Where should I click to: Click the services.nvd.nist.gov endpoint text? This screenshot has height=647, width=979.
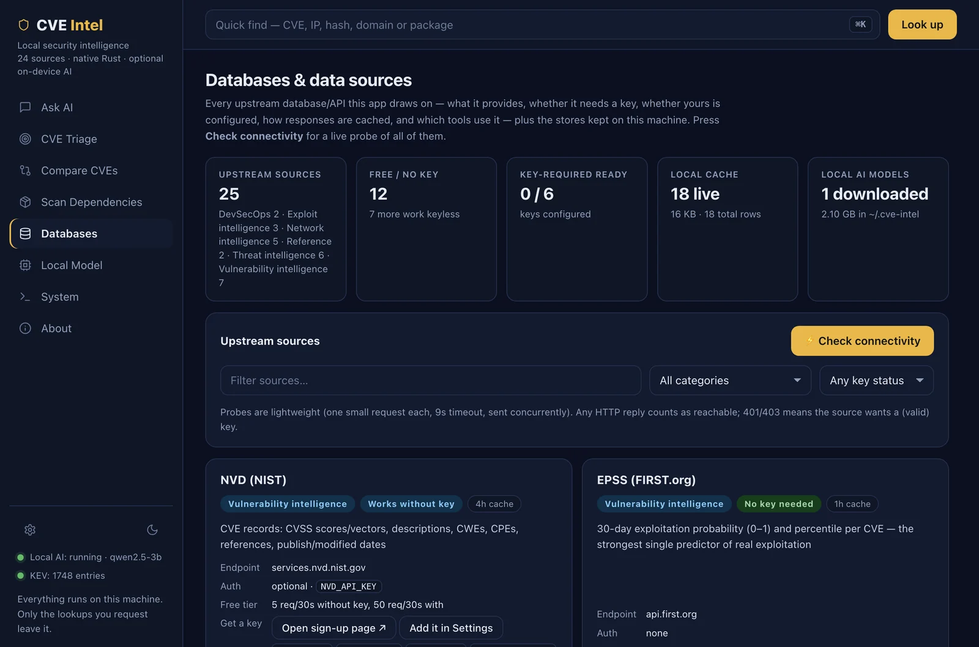[319, 568]
